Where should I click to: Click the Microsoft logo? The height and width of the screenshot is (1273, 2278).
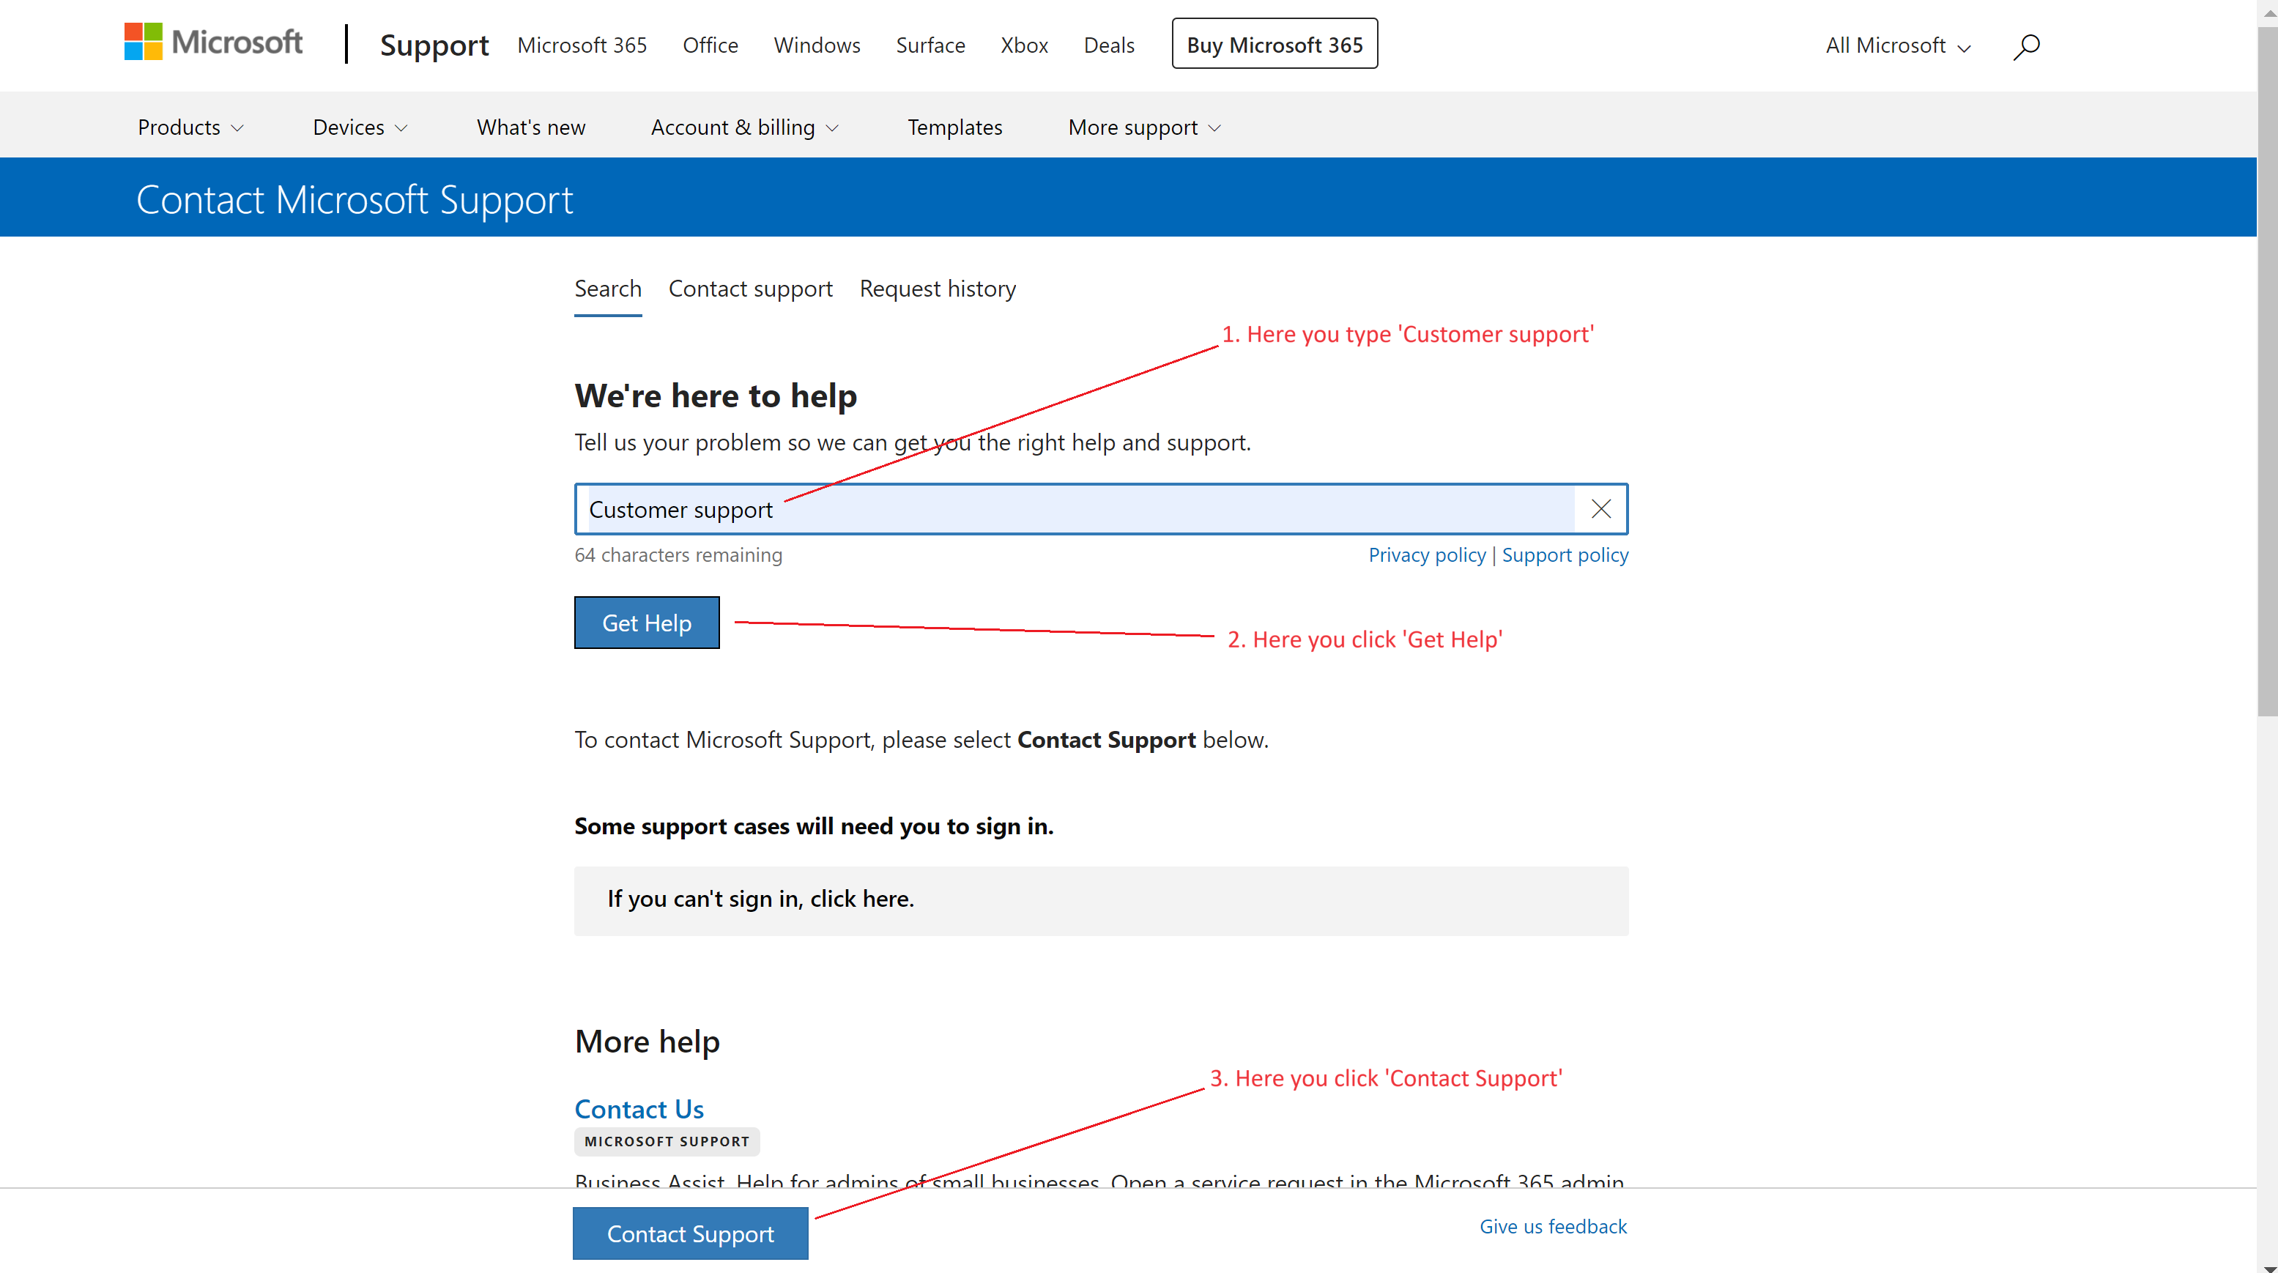point(213,42)
